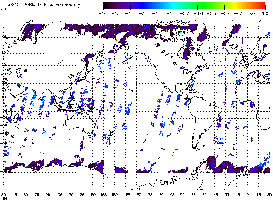This screenshot has width=273, height=205.
Task: Click the -75 longitude axis label
Action: coord(192,195)
